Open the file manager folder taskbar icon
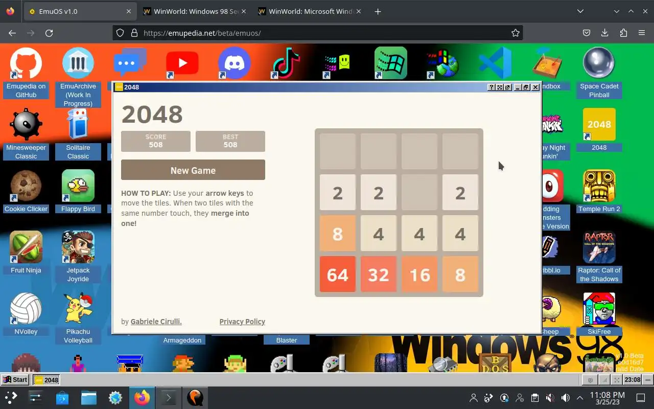Image resolution: width=654 pixels, height=409 pixels. 89,398
